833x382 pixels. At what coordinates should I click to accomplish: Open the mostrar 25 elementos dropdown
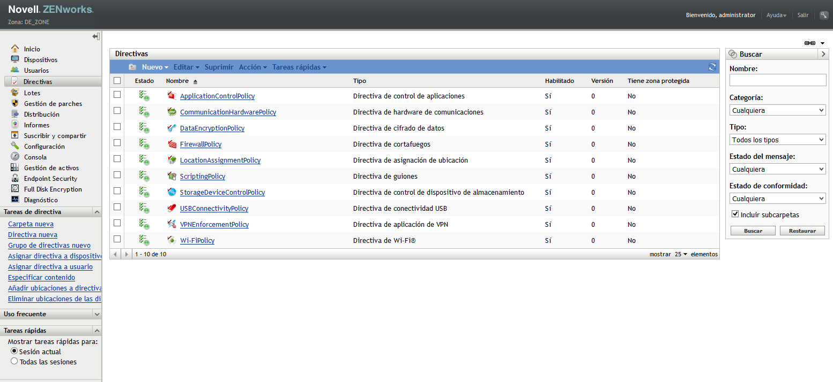[681, 254]
